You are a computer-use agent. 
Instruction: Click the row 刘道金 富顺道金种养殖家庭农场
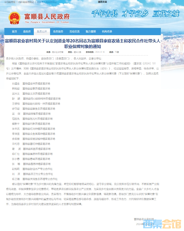pyautogui.click(x=31, y=84)
